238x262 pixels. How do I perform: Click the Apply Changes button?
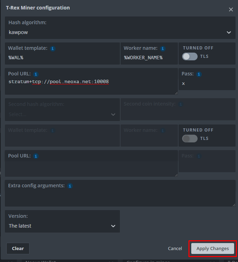213,249
